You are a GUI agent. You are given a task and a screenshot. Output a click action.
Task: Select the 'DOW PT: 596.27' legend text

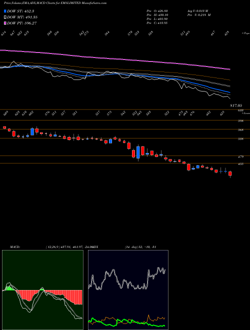tap(22, 23)
